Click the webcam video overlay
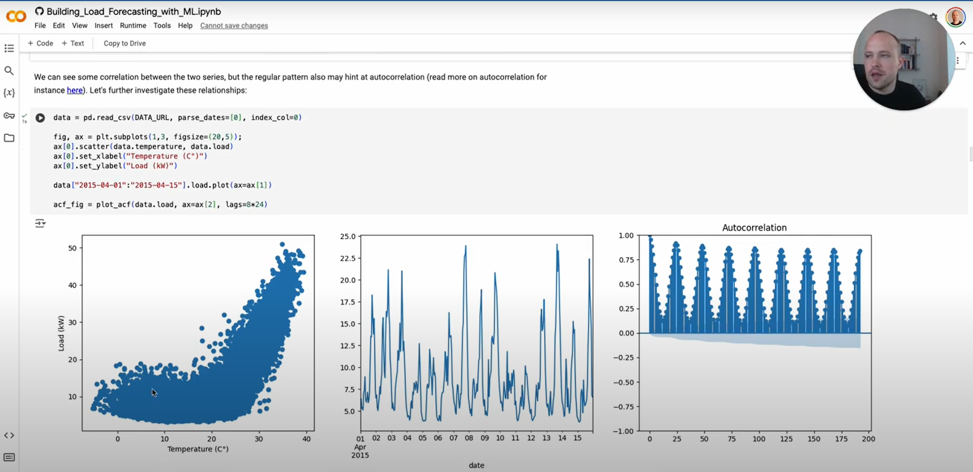The height and width of the screenshot is (472, 973). tap(904, 60)
